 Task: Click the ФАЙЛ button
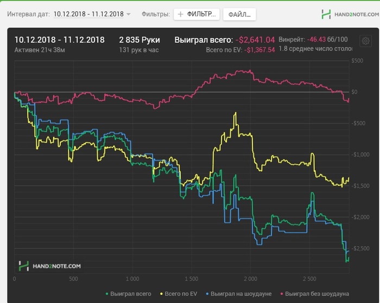point(239,14)
